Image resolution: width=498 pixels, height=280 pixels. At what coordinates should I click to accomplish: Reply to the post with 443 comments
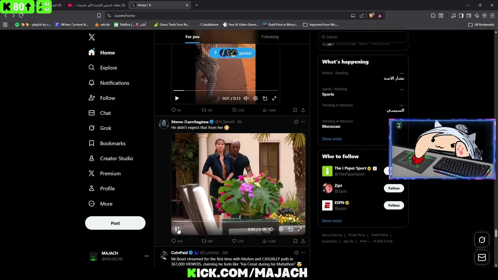click(177, 241)
